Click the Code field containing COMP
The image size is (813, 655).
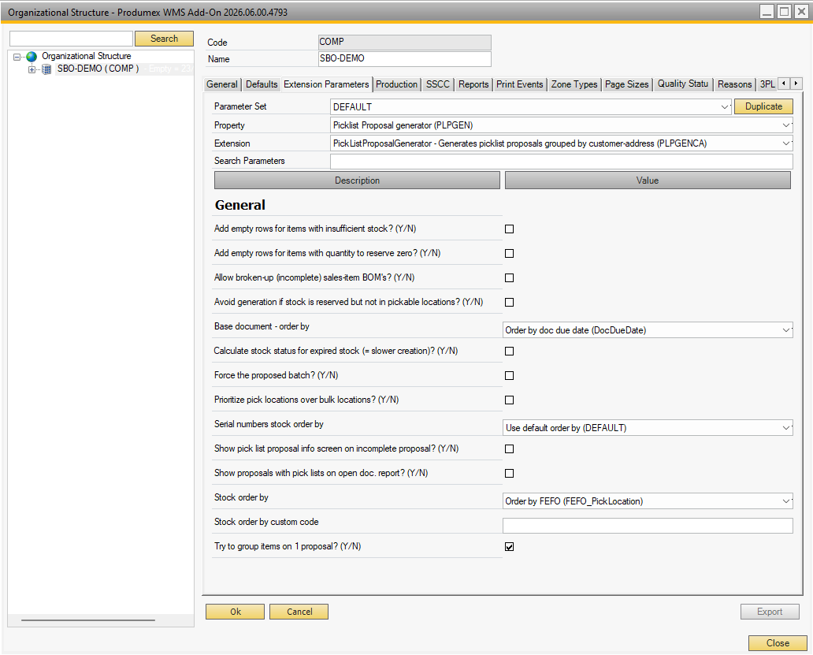pyautogui.click(x=404, y=42)
